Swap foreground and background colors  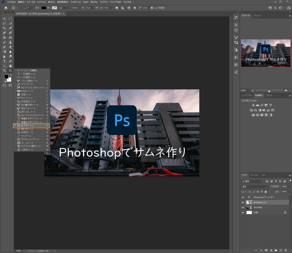(11, 75)
